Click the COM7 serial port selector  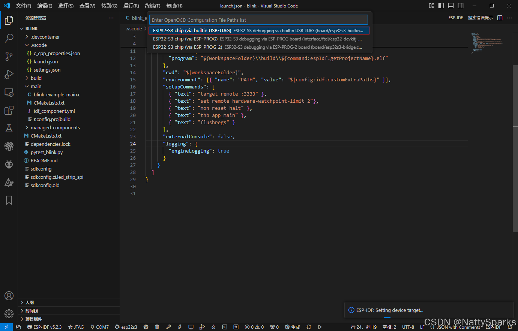click(99, 327)
